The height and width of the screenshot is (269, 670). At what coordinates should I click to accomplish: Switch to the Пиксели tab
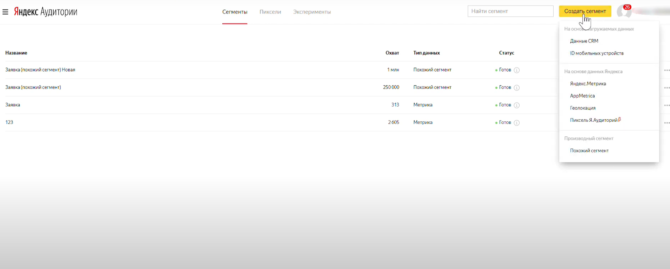coord(270,12)
